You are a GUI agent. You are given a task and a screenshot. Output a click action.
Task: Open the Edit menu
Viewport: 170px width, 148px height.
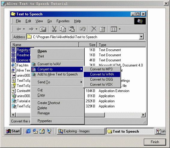[x=28, y=21]
